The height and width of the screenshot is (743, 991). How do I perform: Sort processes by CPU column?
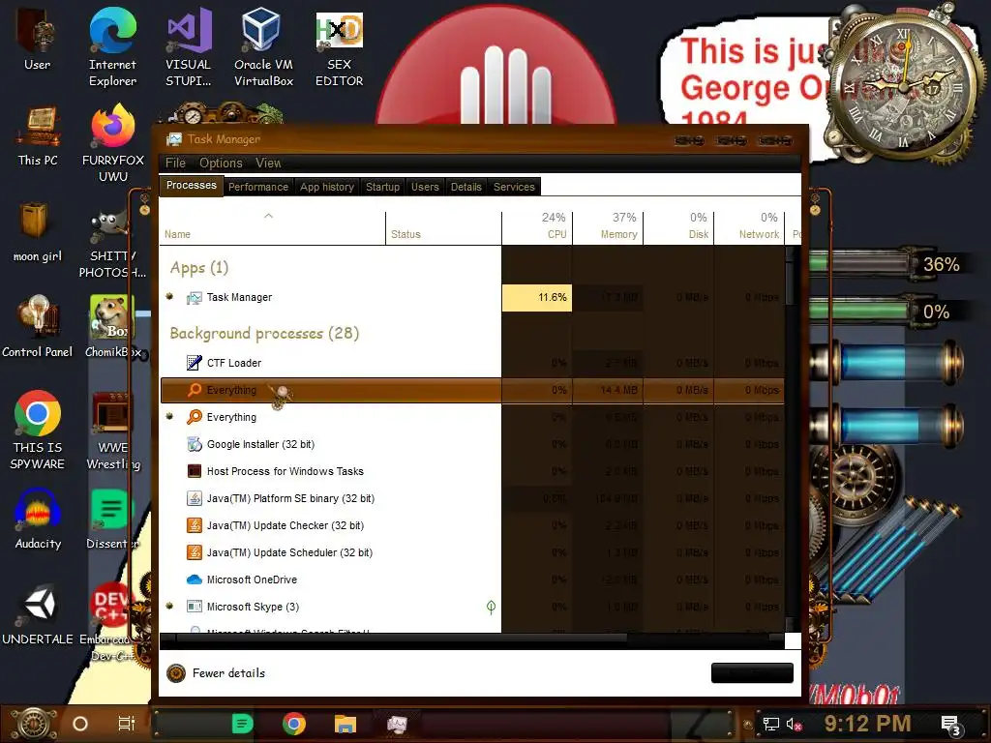537,226
